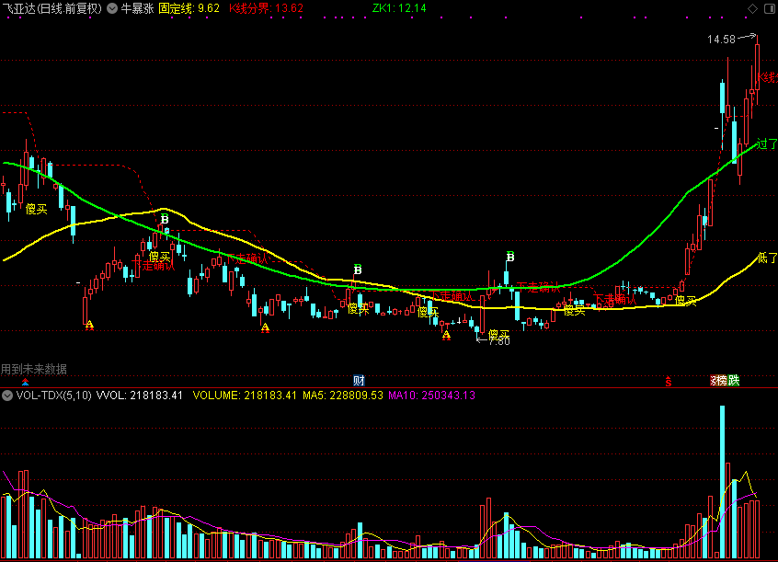Click the green 过了 label
The image size is (778, 562).
767,144
